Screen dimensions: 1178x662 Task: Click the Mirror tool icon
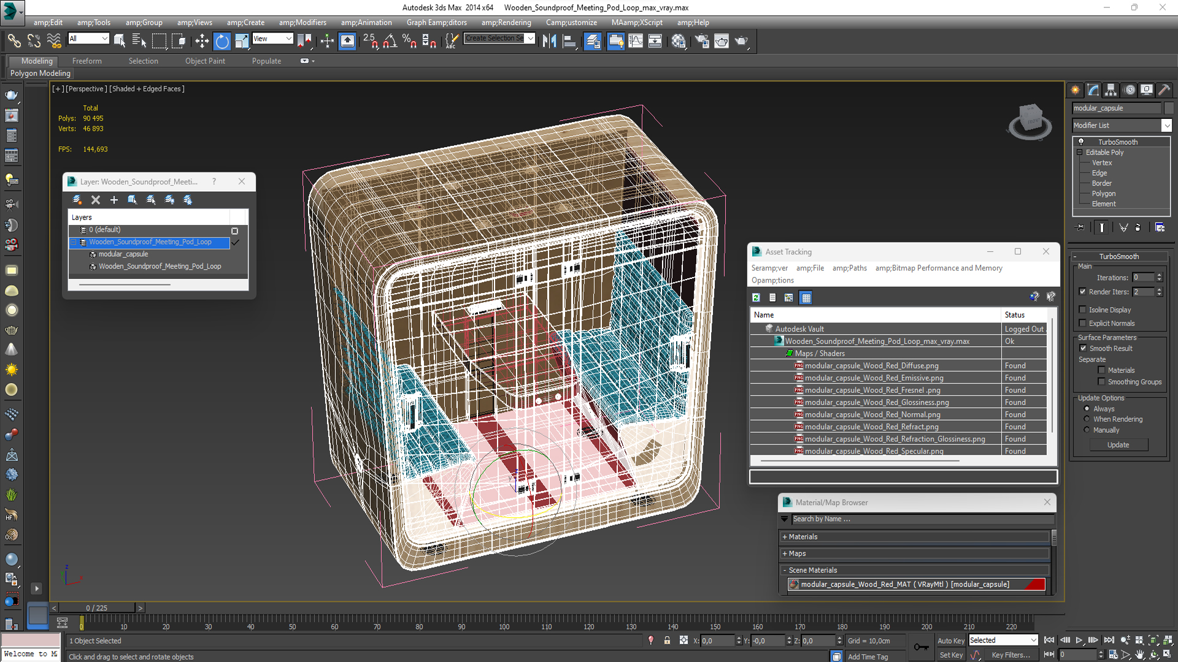point(549,41)
